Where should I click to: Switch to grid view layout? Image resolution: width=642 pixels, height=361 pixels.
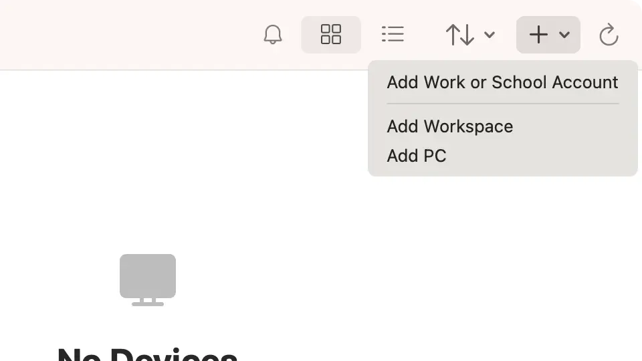[331, 35]
